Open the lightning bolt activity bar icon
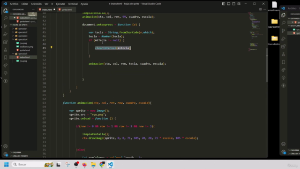The height and width of the screenshot is (169, 300). click(x=5, y=81)
